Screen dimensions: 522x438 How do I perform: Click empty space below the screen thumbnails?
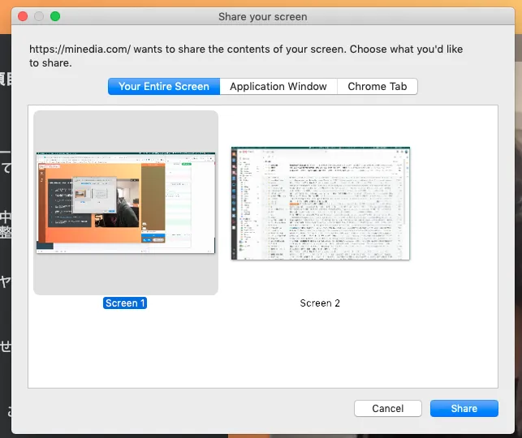pos(262,349)
